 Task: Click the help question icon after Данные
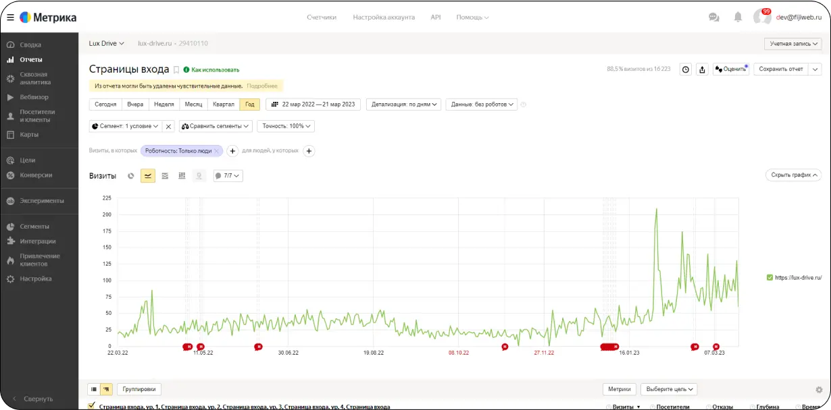(524, 105)
